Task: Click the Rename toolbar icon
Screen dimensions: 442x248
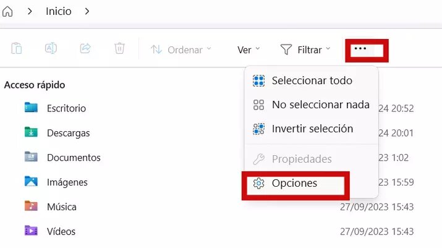Action: (x=51, y=49)
